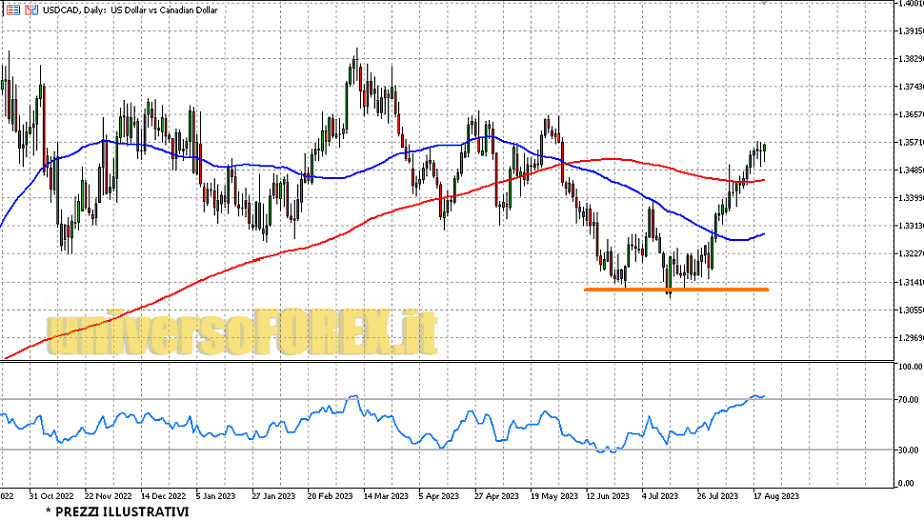
Task: Click the 70.00 RSI level label
Action: tap(908, 400)
